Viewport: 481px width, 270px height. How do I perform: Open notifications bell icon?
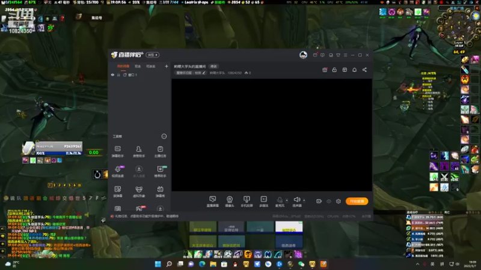point(354,70)
